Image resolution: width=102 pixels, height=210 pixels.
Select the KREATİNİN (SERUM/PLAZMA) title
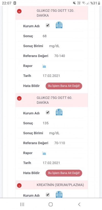60,185
